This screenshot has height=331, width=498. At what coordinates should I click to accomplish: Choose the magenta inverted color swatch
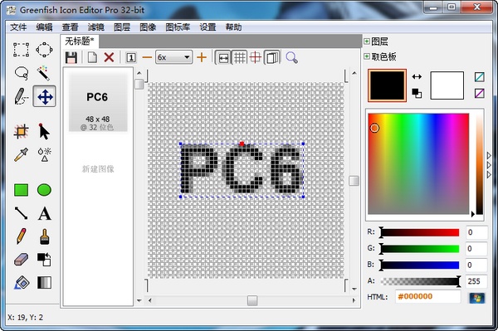coord(480,93)
